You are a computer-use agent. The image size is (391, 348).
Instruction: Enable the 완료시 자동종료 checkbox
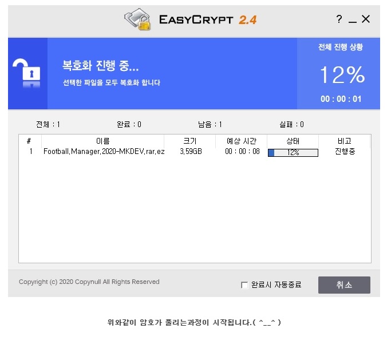244,284
